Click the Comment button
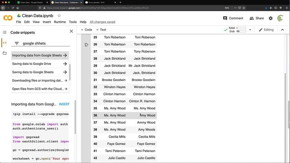The height and width of the screenshot is (163, 290). pos(233,18)
